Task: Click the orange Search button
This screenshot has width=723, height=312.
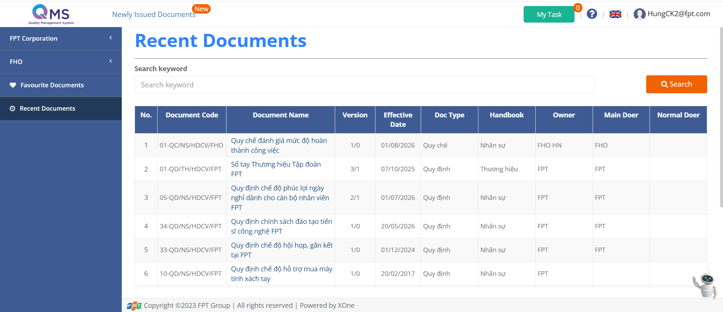Action: pos(676,84)
